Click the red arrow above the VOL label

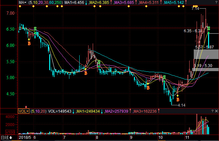click(x=26, y=107)
